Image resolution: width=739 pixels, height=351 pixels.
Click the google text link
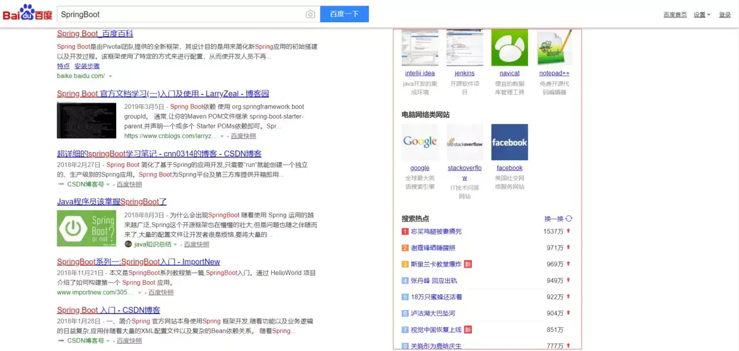[420, 168]
